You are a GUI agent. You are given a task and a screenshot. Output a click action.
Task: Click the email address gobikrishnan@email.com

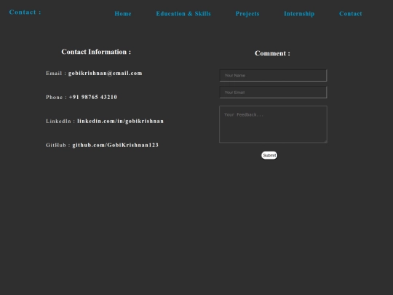click(106, 74)
